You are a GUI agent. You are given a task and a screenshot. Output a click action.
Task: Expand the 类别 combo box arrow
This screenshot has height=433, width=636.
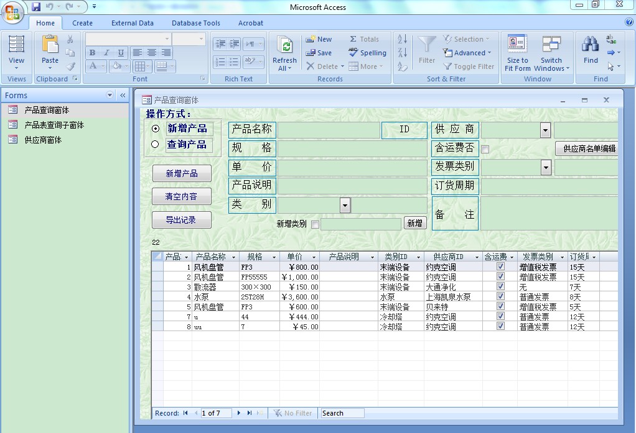345,205
